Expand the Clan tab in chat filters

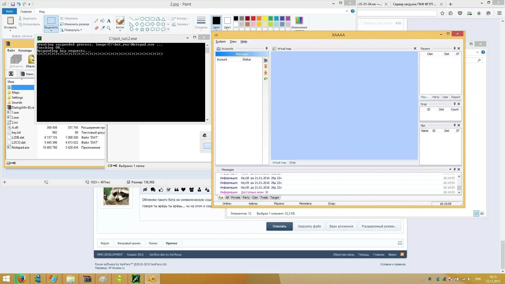point(255,197)
